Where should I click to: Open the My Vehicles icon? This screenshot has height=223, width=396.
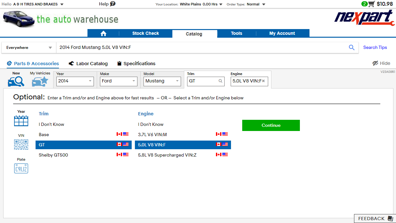(40, 81)
